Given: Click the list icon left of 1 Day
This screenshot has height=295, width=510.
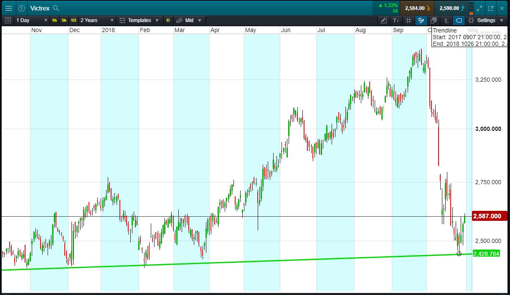Looking at the screenshot, I should click(8, 20).
